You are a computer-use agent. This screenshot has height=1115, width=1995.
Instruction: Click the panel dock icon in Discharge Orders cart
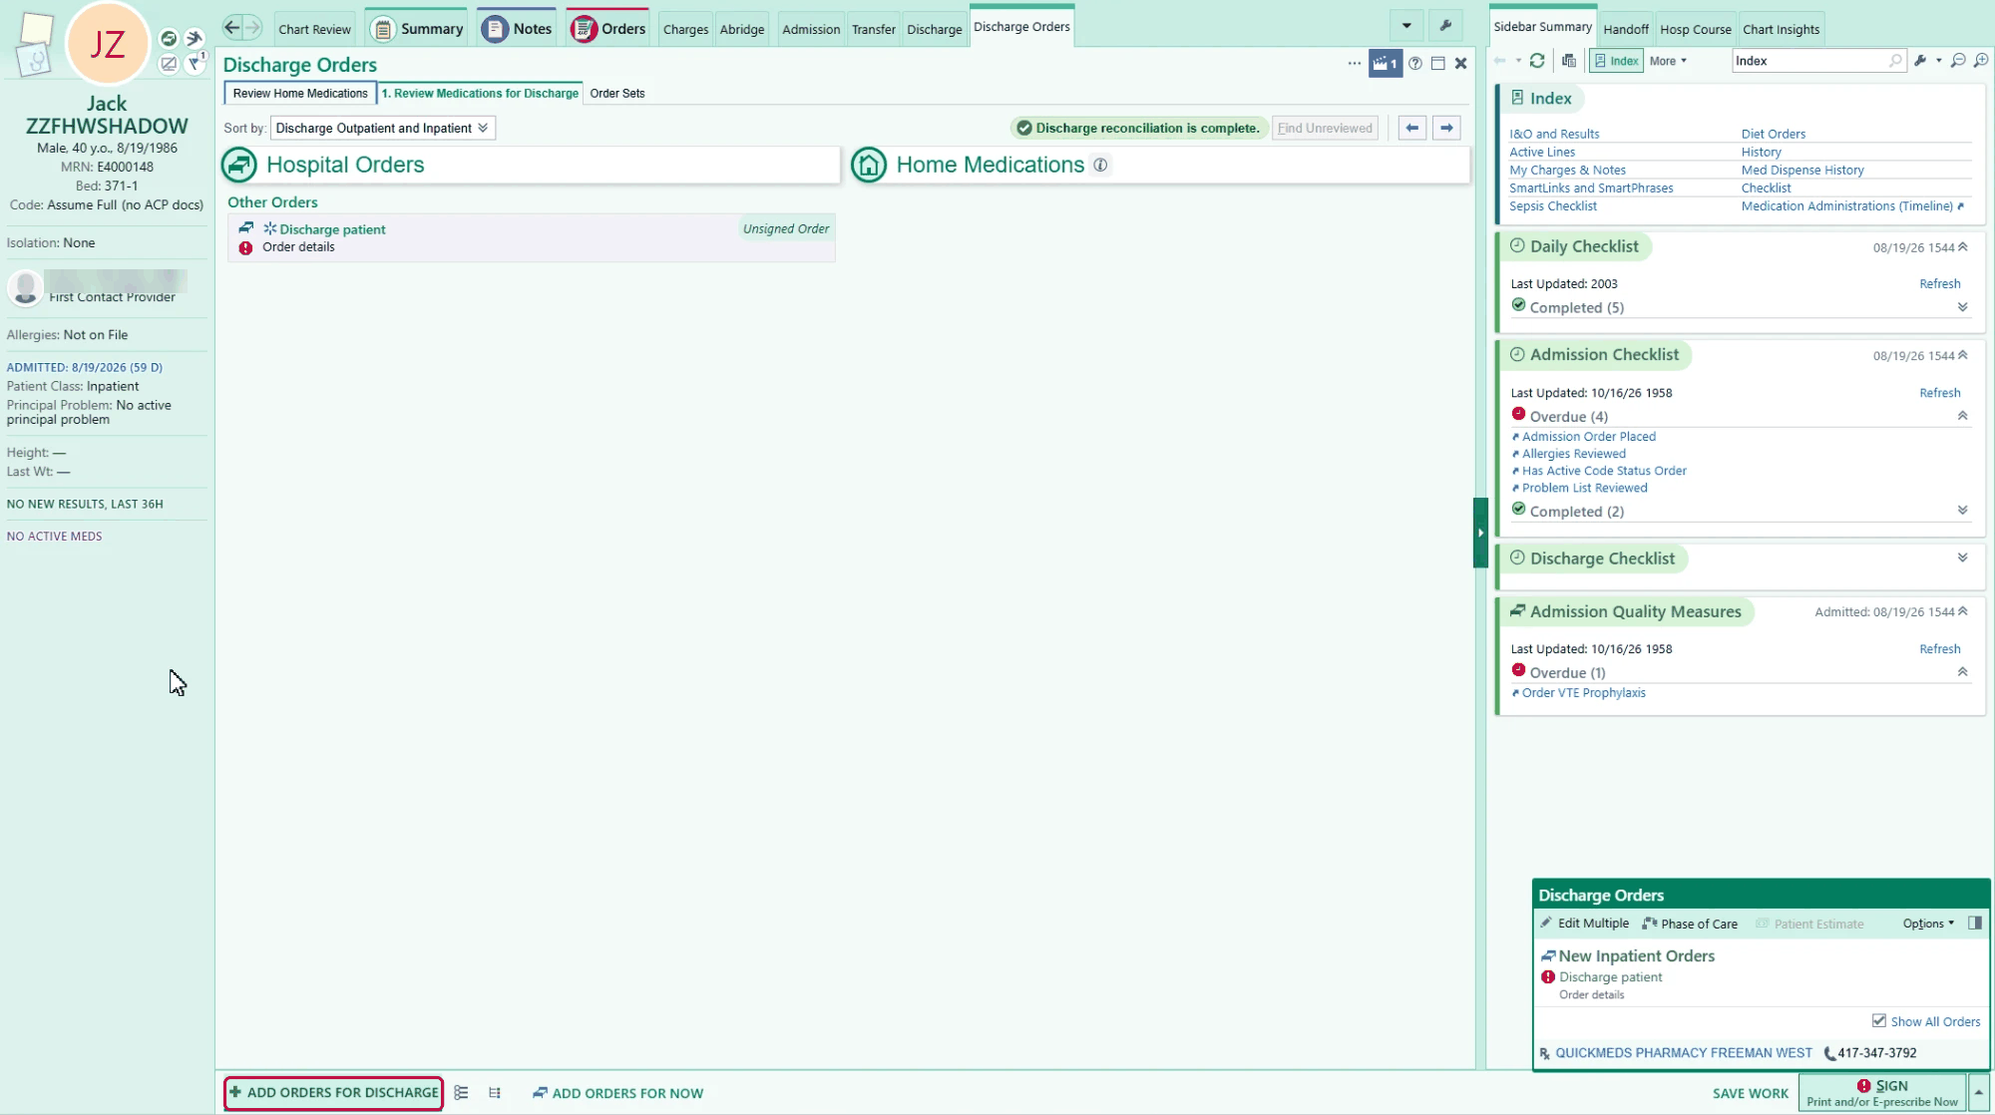[1974, 924]
